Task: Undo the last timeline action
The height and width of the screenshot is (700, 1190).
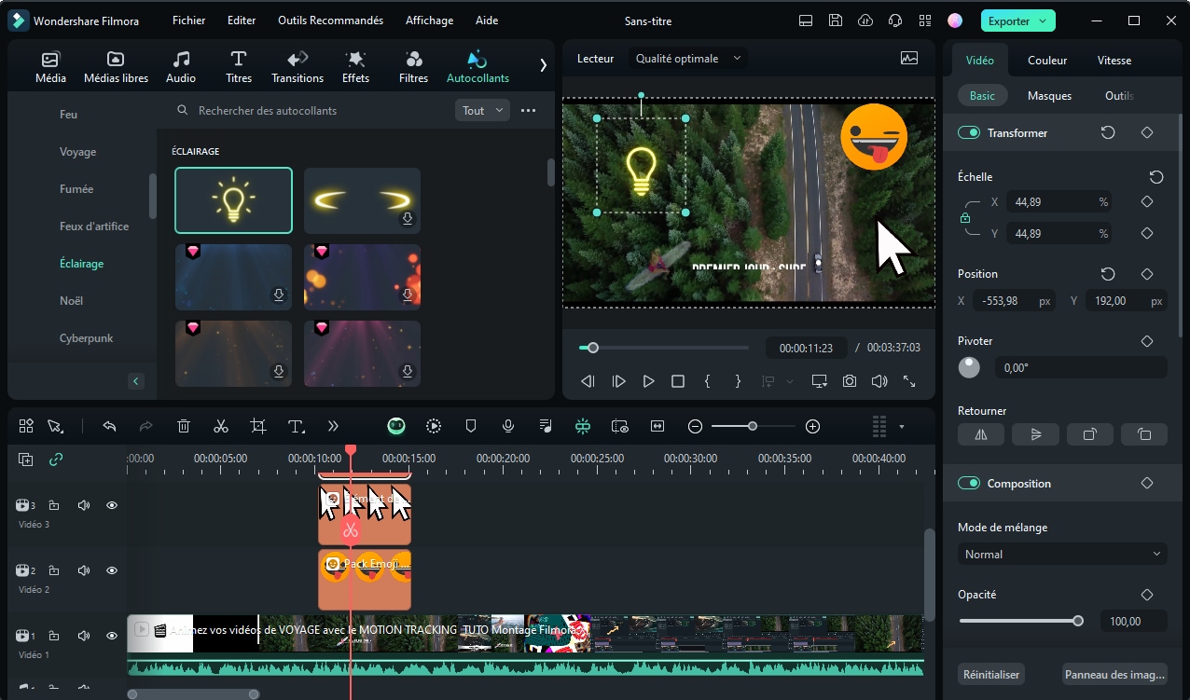Action: click(x=109, y=426)
